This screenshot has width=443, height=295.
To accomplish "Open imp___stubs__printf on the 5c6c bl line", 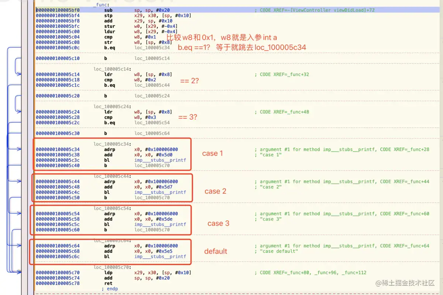I will [160, 257].
